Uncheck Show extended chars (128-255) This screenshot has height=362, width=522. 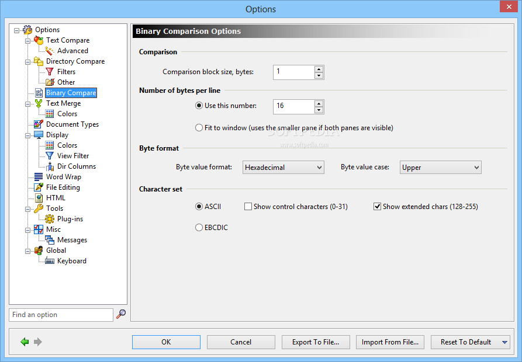coord(377,207)
